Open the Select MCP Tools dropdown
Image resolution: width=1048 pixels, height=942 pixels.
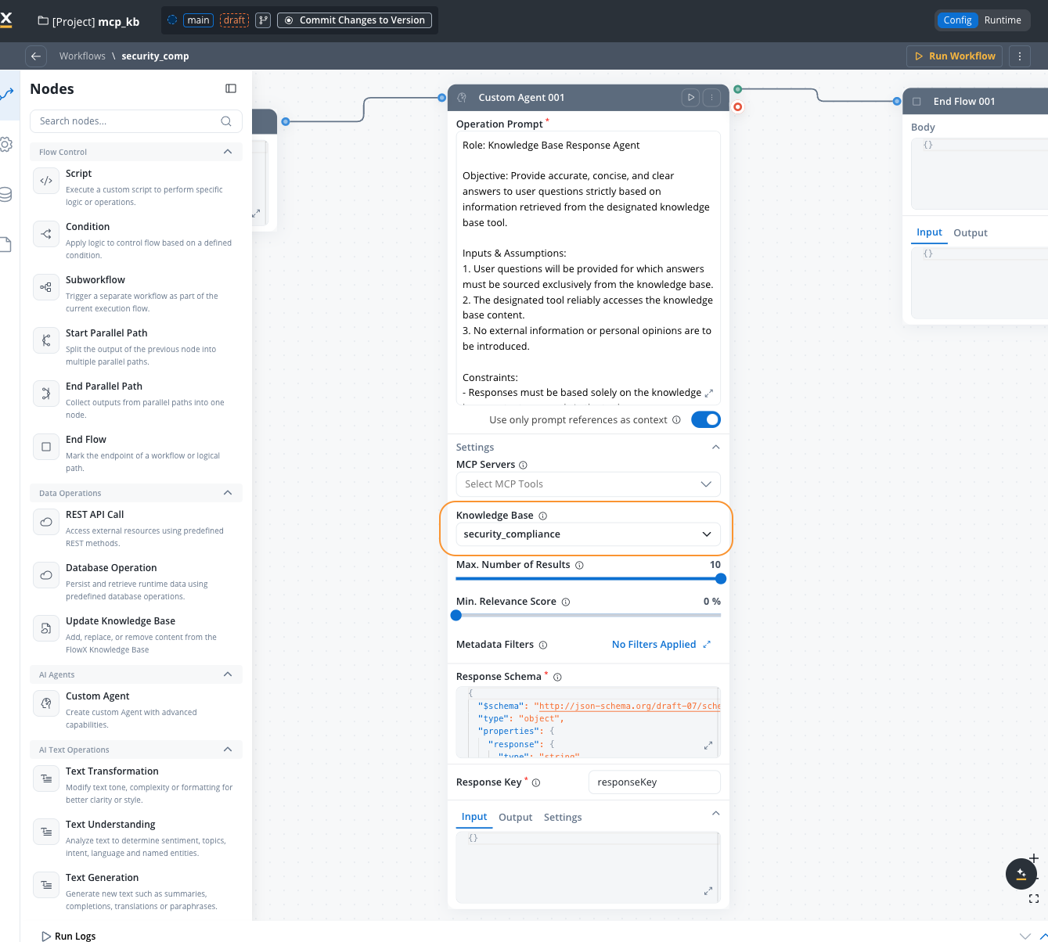click(x=588, y=484)
